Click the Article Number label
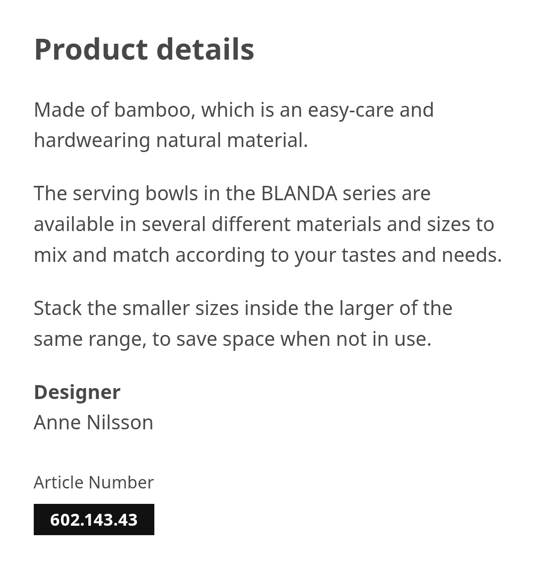 pos(94,482)
